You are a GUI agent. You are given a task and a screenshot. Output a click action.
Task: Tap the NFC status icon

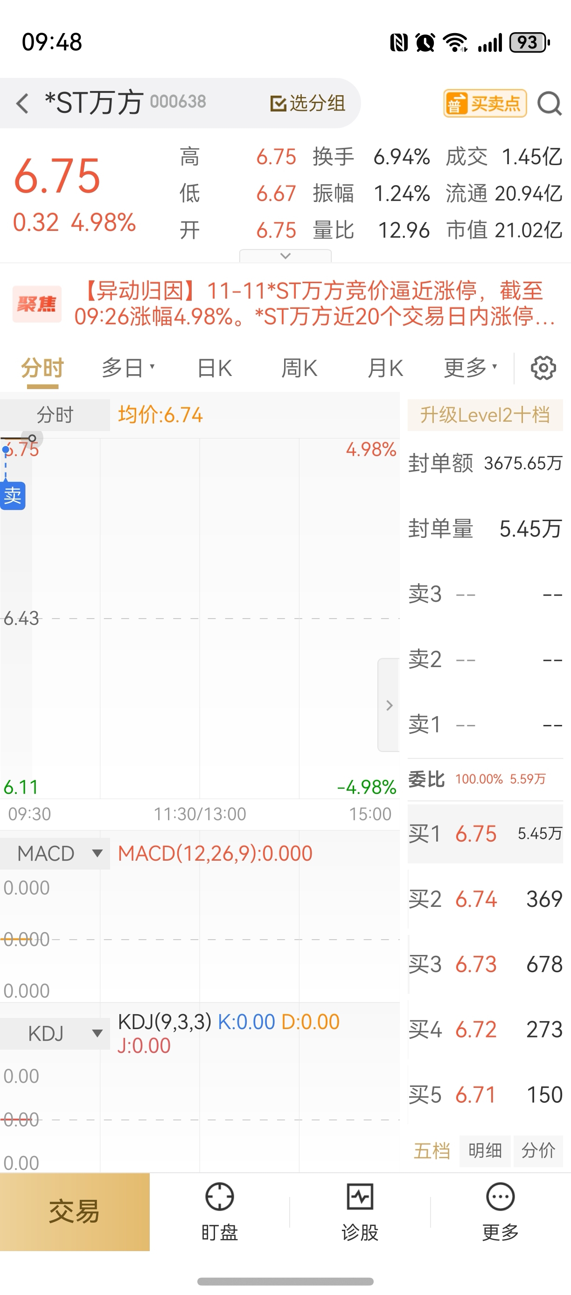pyautogui.click(x=398, y=43)
